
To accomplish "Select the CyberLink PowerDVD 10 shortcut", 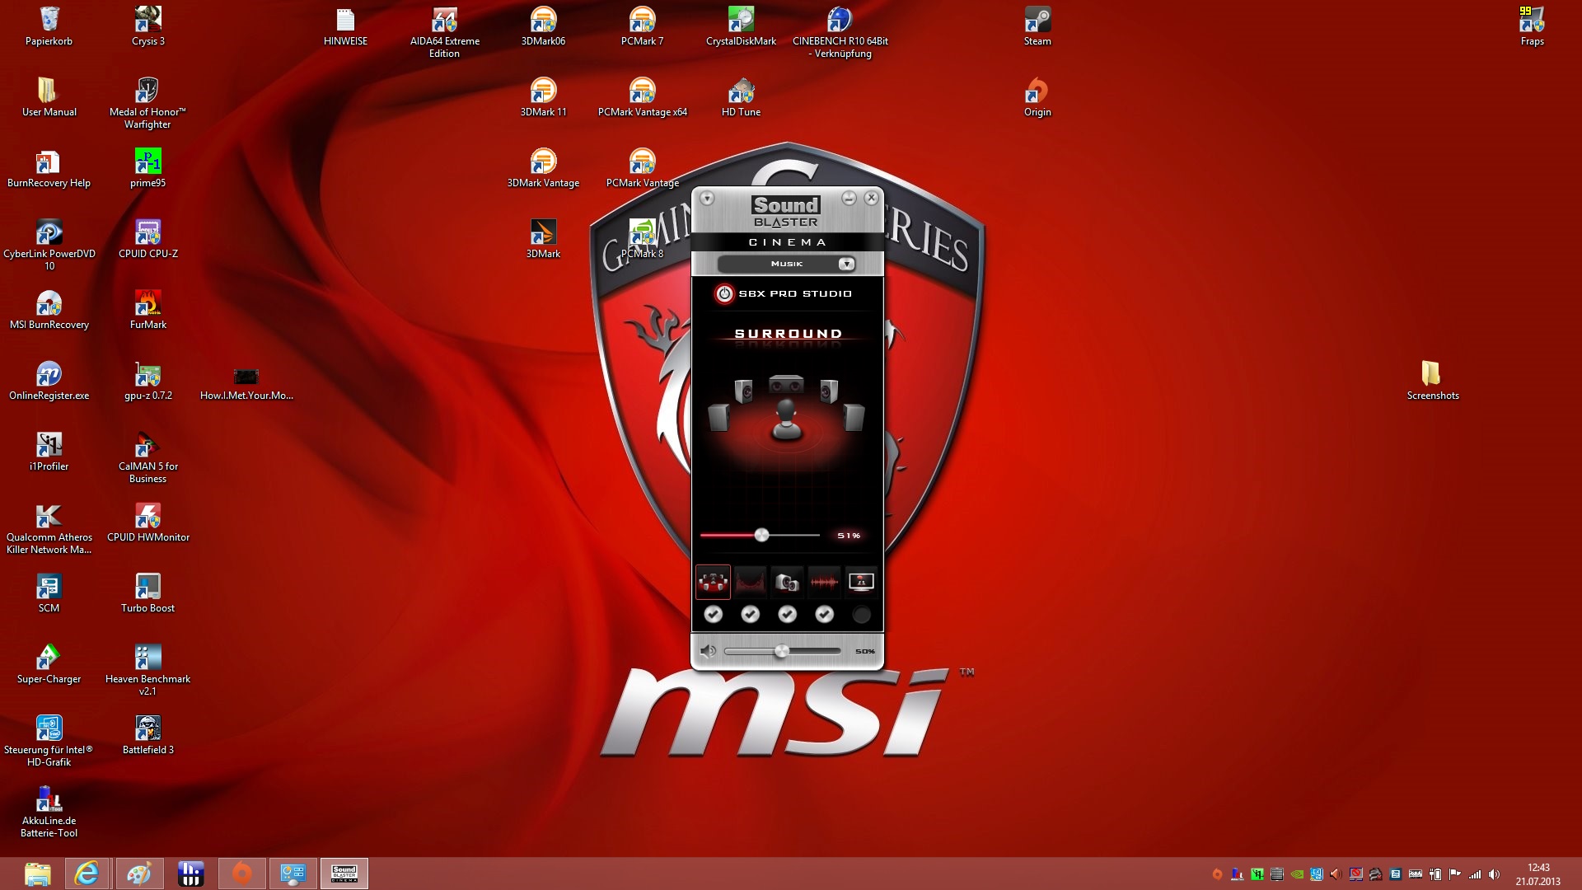I will click(x=49, y=245).
